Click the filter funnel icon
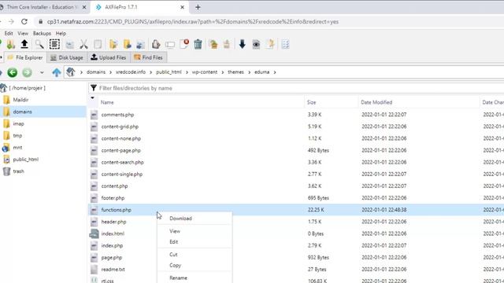This screenshot has width=504, height=283. [x=94, y=88]
